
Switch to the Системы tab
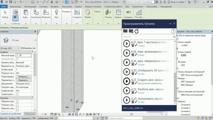(x=44, y=7)
